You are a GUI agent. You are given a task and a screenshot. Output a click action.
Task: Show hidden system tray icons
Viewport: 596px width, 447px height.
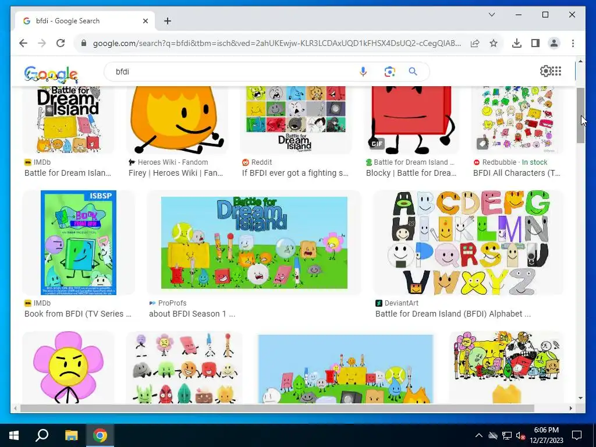pos(479,435)
